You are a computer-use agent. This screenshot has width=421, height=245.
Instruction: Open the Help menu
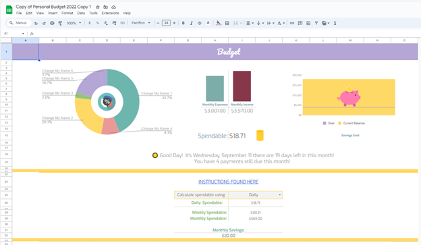click(x=127, y=13)
